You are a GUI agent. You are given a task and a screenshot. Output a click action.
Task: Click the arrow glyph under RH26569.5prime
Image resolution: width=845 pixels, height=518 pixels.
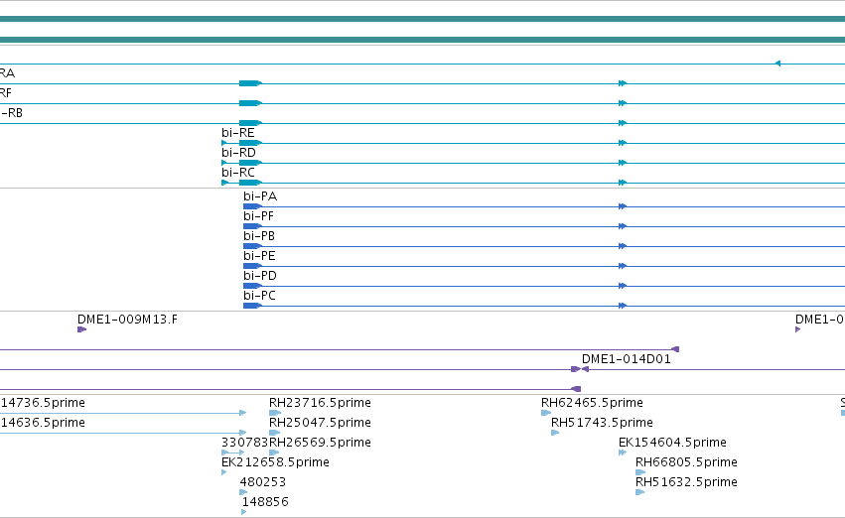click(274, 453)
